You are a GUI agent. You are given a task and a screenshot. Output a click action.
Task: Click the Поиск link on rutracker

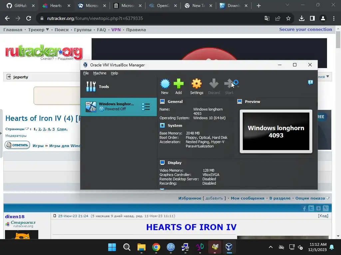tap(62, 30)
